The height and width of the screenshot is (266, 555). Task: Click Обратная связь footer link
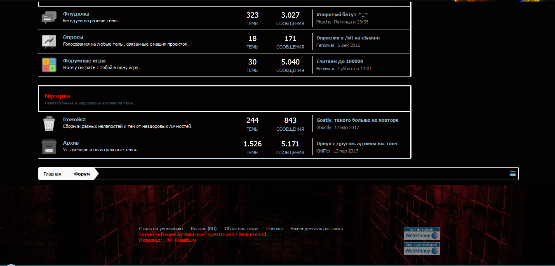click(241, 229)
